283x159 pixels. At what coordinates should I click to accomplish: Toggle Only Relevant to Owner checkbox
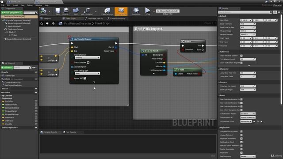(241, 132)
